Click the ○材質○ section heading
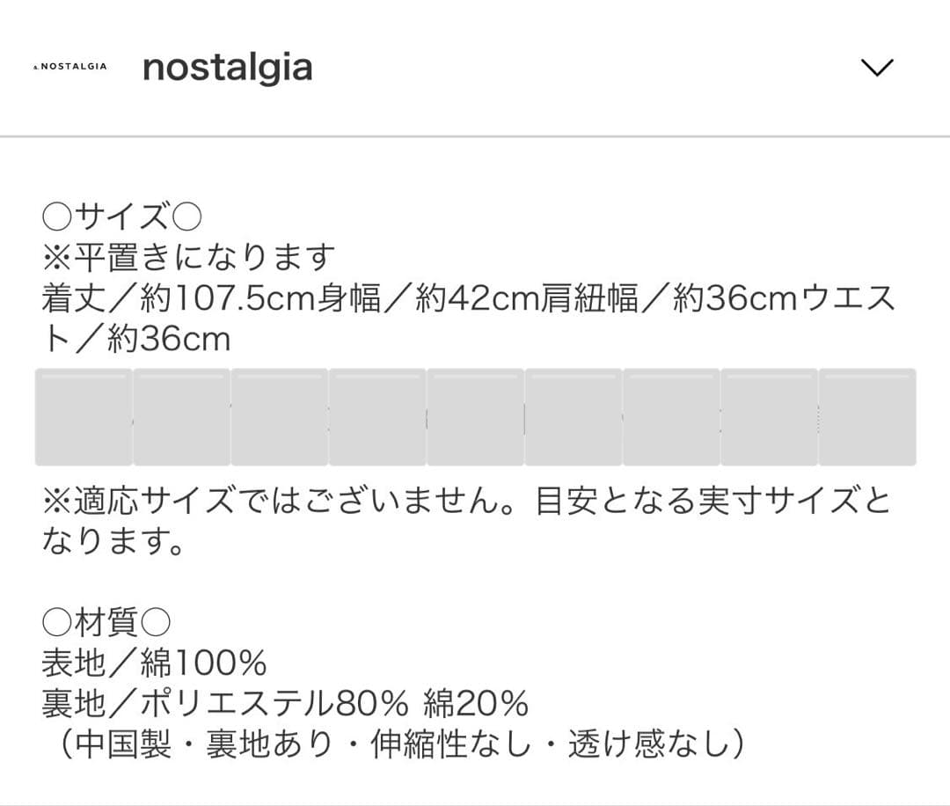The height and width of the screenshot is (806, 950). (106, 623)
